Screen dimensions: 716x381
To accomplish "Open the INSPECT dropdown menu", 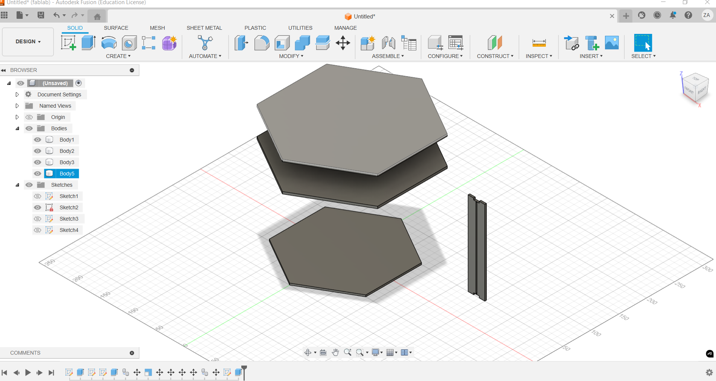I will pyautogui.click(x=539, y=56).
